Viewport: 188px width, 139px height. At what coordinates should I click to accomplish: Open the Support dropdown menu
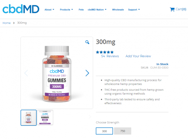pyautogui.click(x=134, y=10)
